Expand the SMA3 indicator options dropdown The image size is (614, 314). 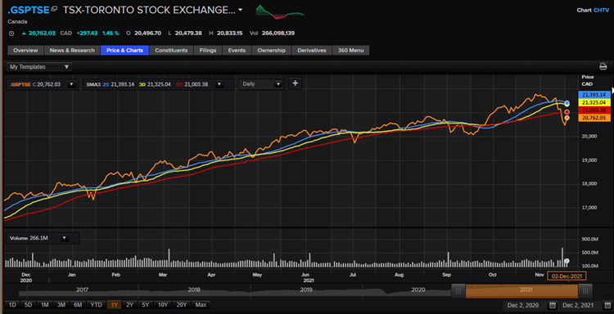pyautogui.click(x=219, y=84)
